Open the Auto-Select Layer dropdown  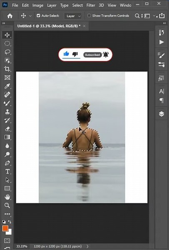click(73, 16)
